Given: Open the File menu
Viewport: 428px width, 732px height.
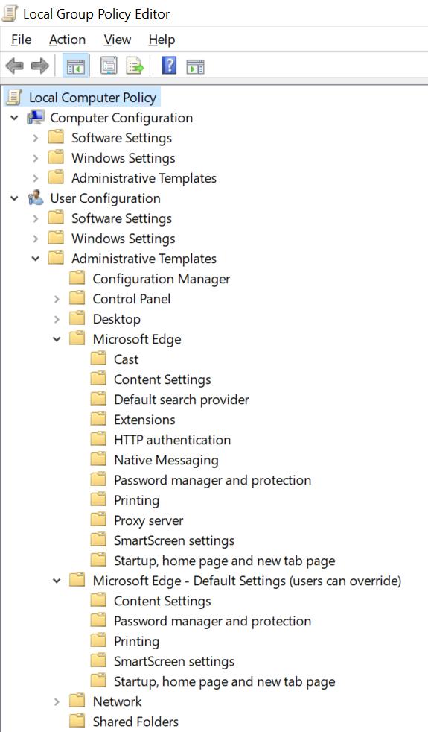Looking at the screenshot, I should (21, 40).
